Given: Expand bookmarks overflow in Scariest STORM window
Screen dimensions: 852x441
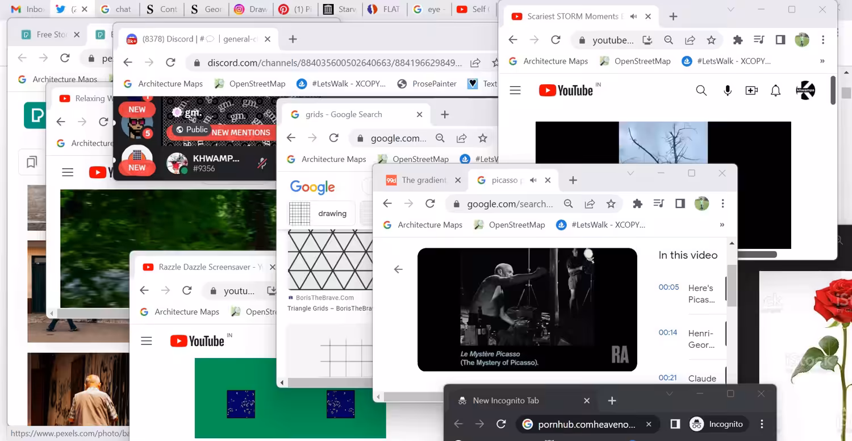Looking at the screenshot, I should [822, 61].
